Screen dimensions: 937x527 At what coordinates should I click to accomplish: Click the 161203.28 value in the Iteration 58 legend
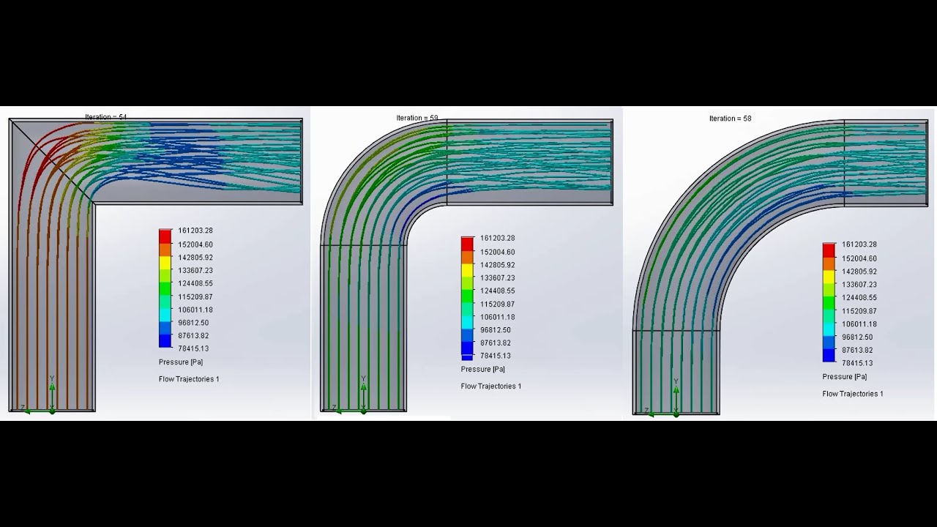click(859, 244)
